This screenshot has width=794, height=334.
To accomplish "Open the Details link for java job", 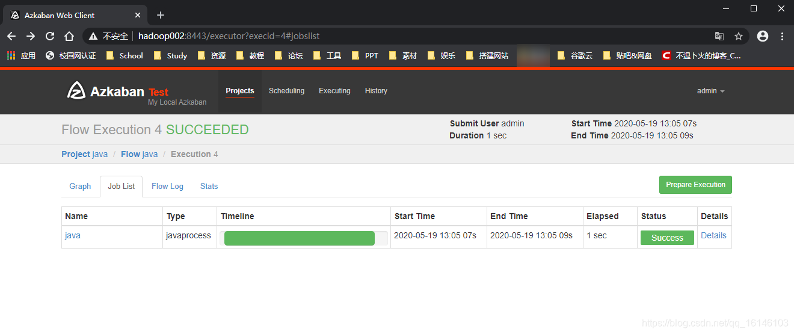I will 713,235.
